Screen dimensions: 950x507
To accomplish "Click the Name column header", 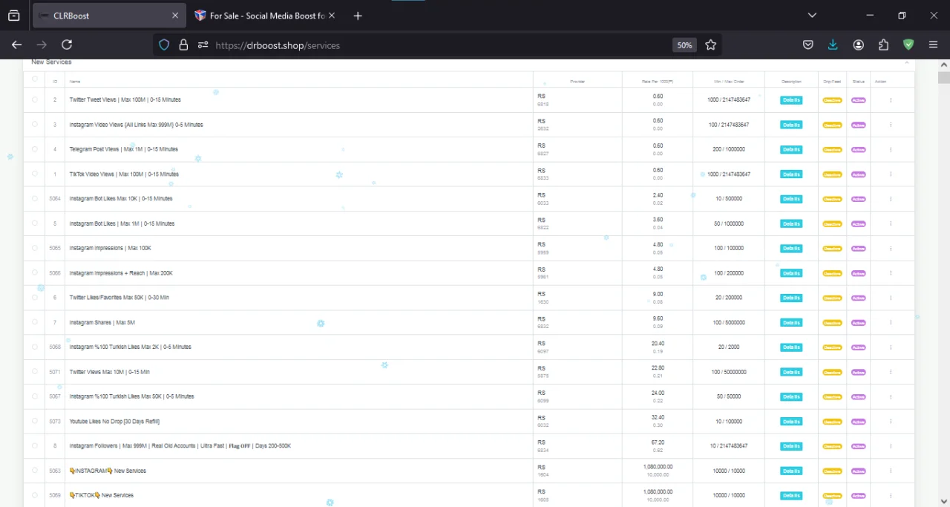I will coord(75,81).
